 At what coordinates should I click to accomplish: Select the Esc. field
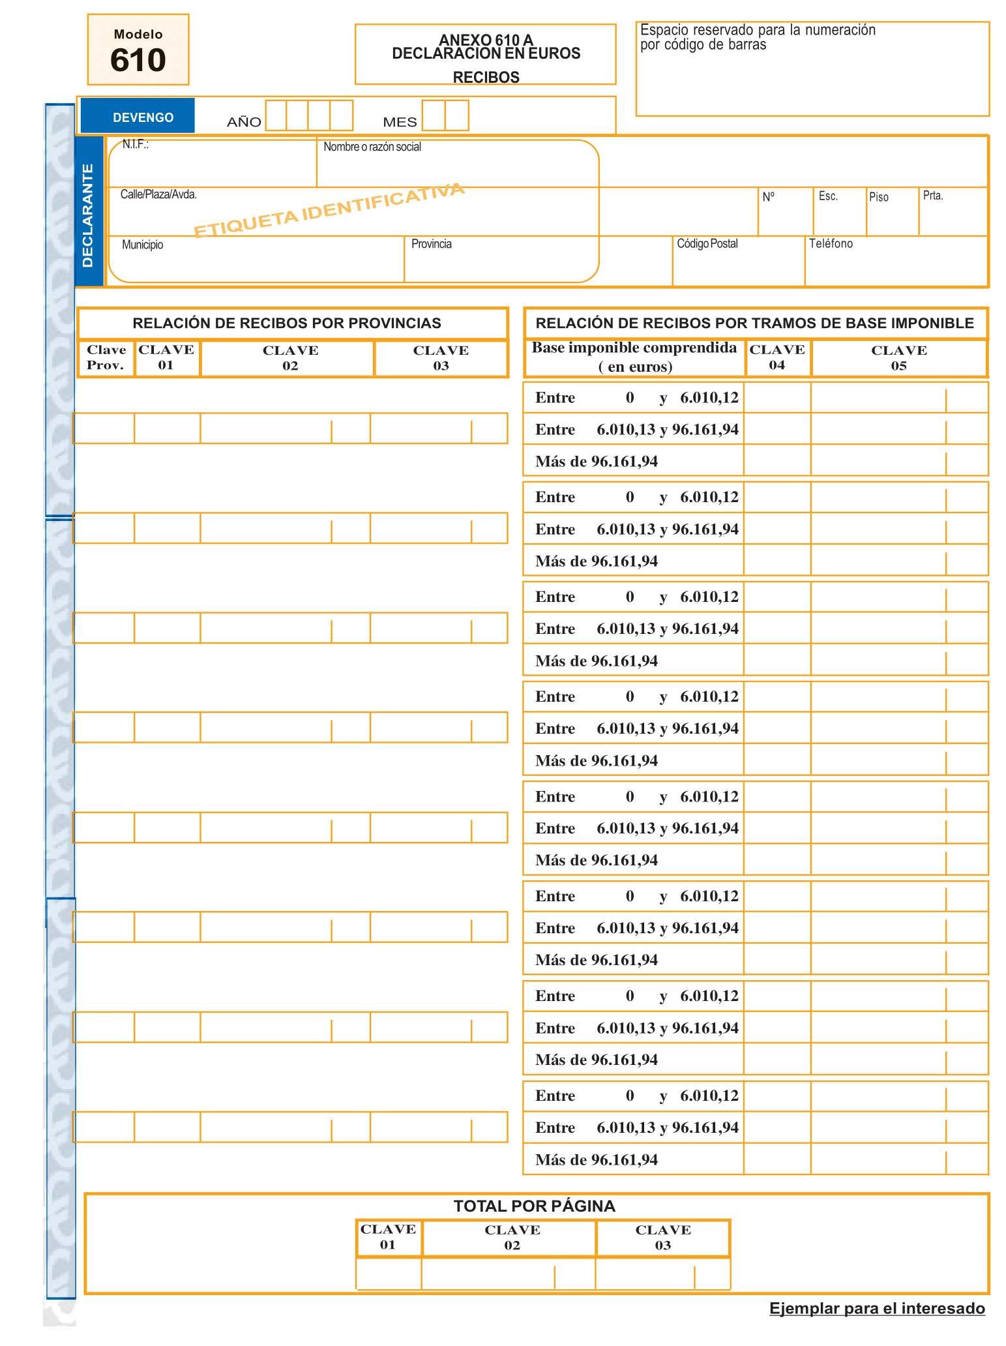tap(840, 211)
